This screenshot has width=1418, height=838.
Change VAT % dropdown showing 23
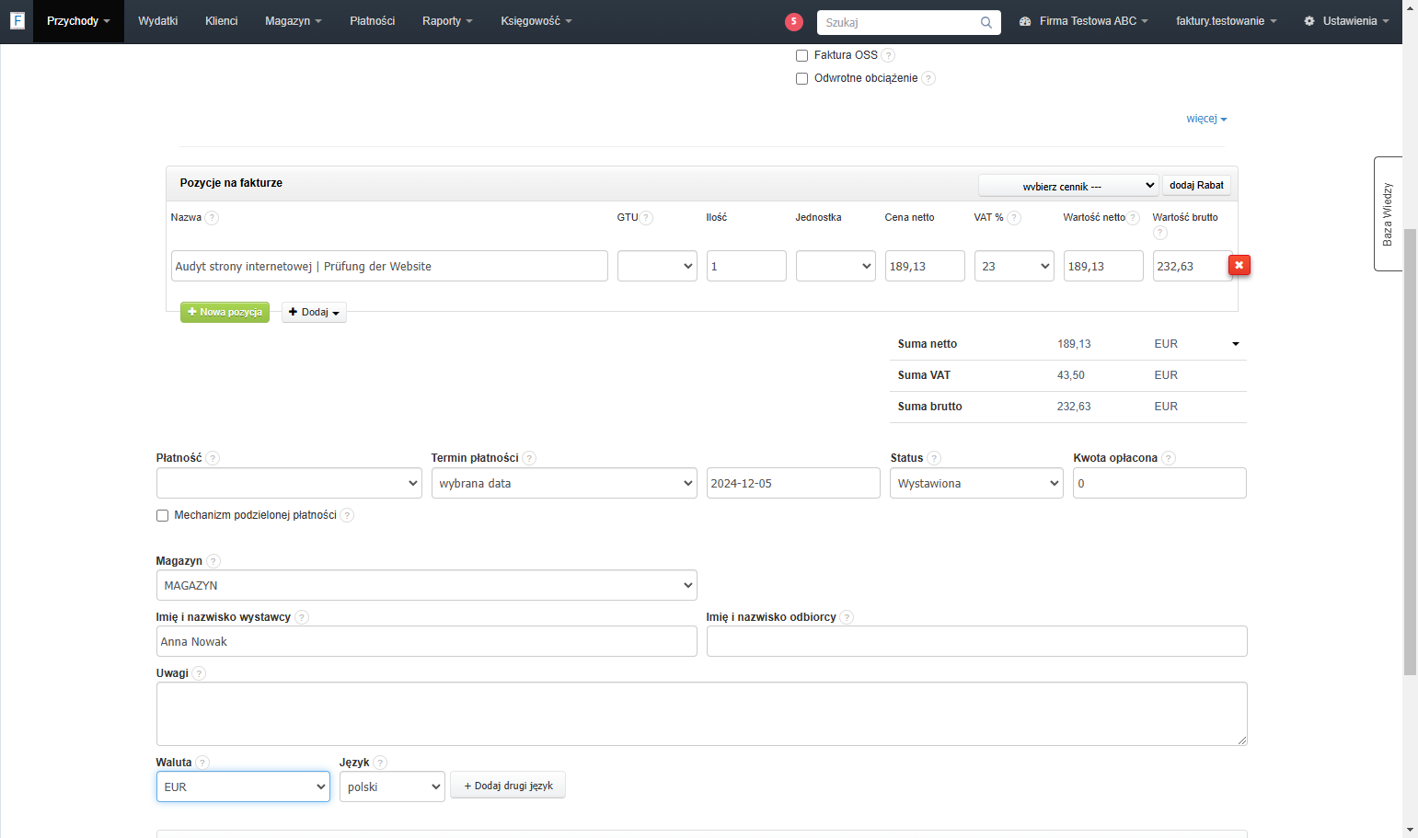tap(1014, 266)
